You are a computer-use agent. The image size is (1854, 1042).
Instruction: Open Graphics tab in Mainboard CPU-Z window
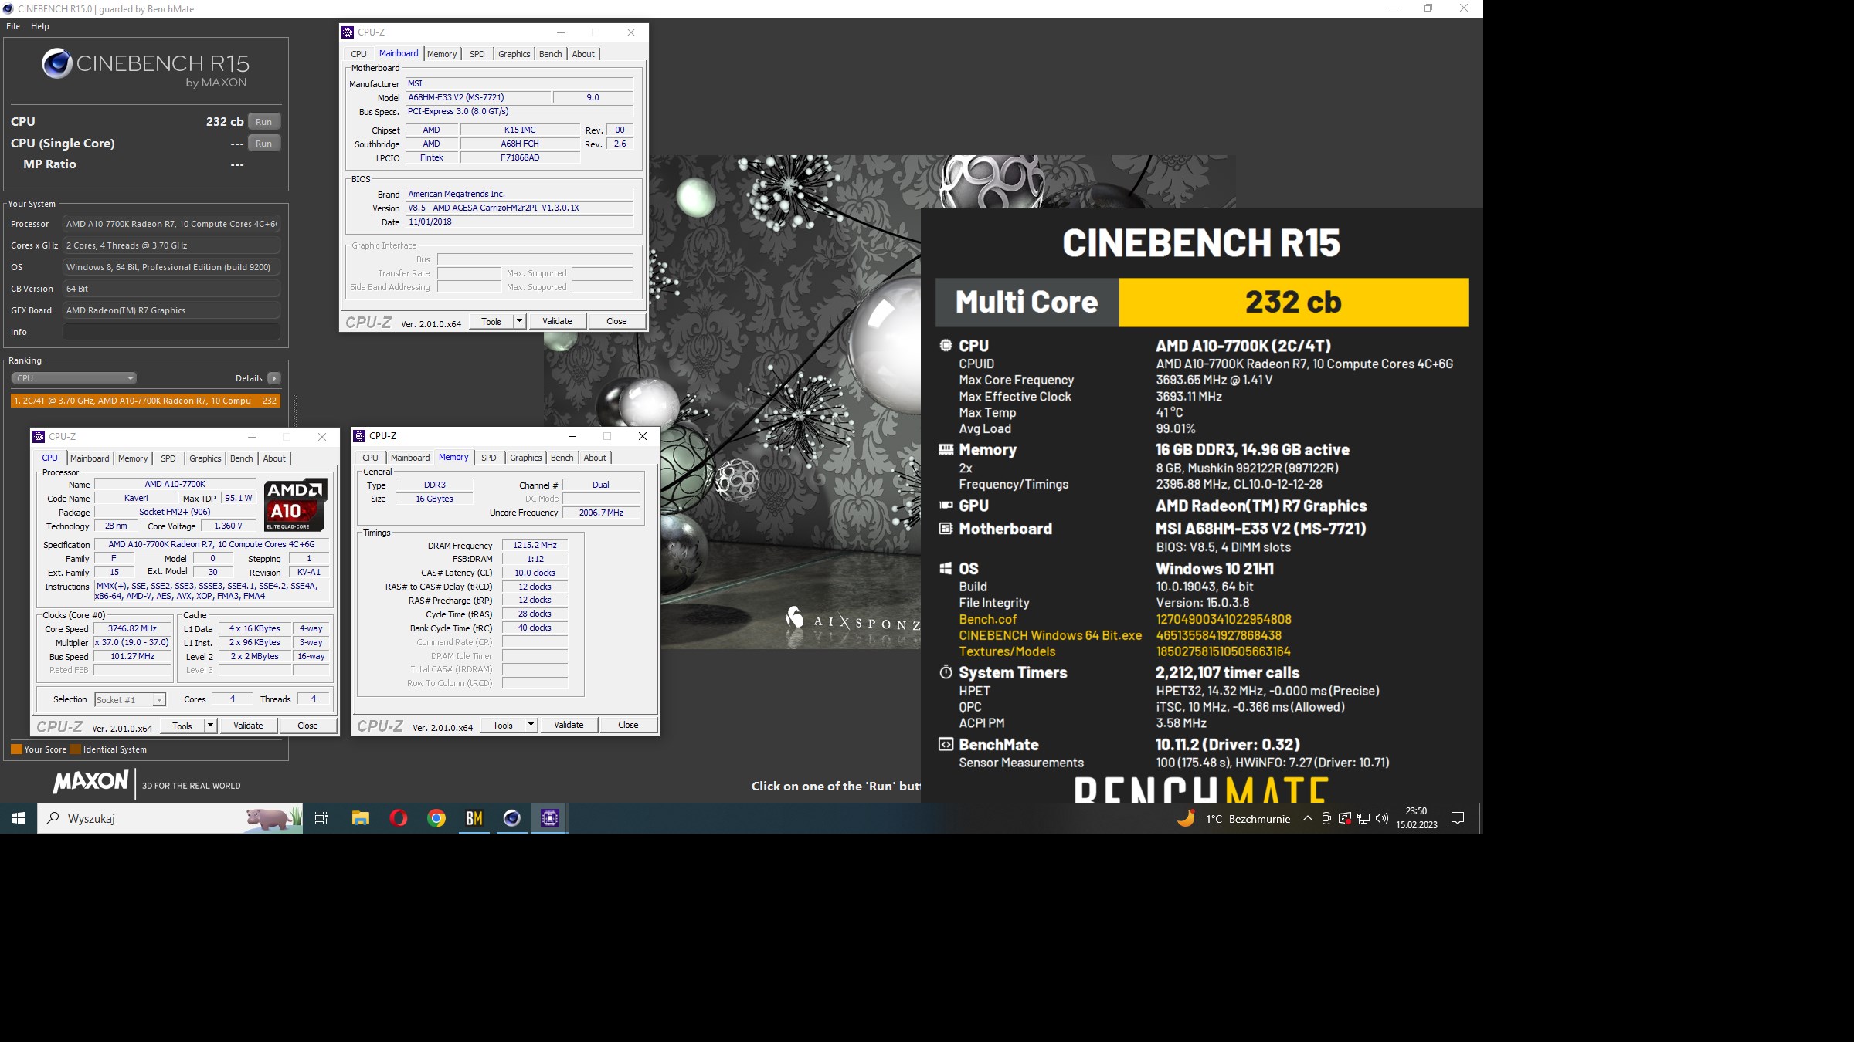(514, 54)
